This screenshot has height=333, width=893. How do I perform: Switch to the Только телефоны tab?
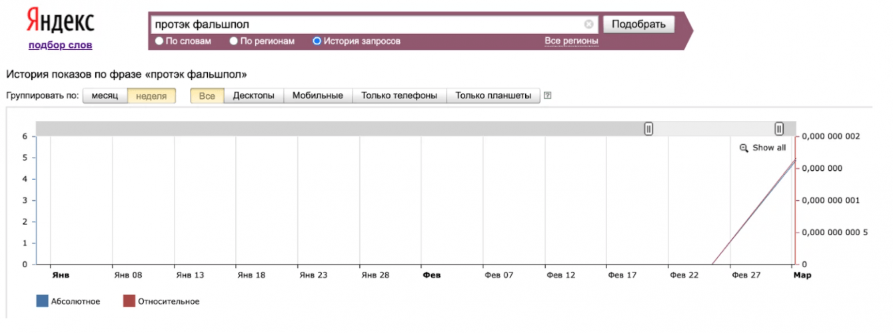pos(399,96)
